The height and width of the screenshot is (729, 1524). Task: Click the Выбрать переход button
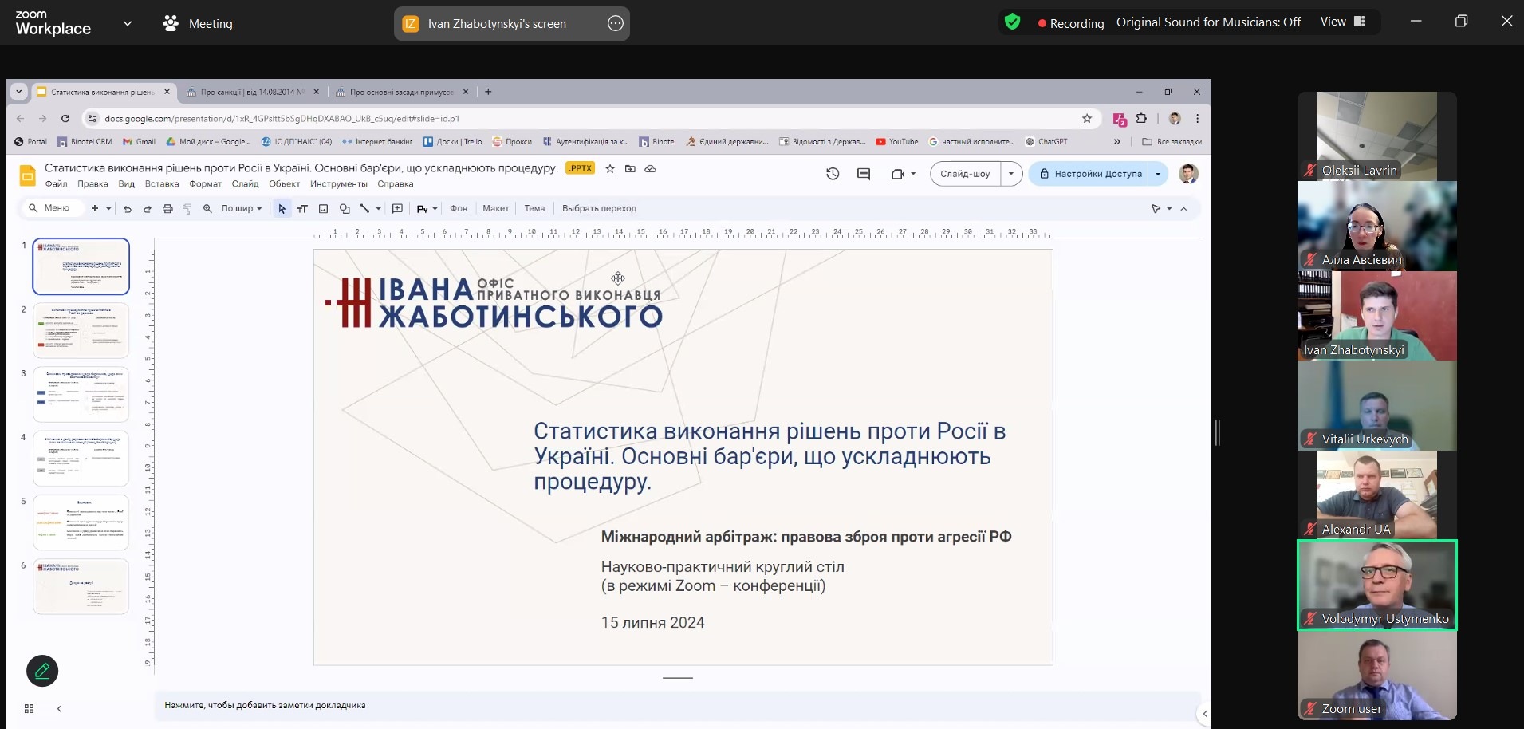tap(599, 209)
